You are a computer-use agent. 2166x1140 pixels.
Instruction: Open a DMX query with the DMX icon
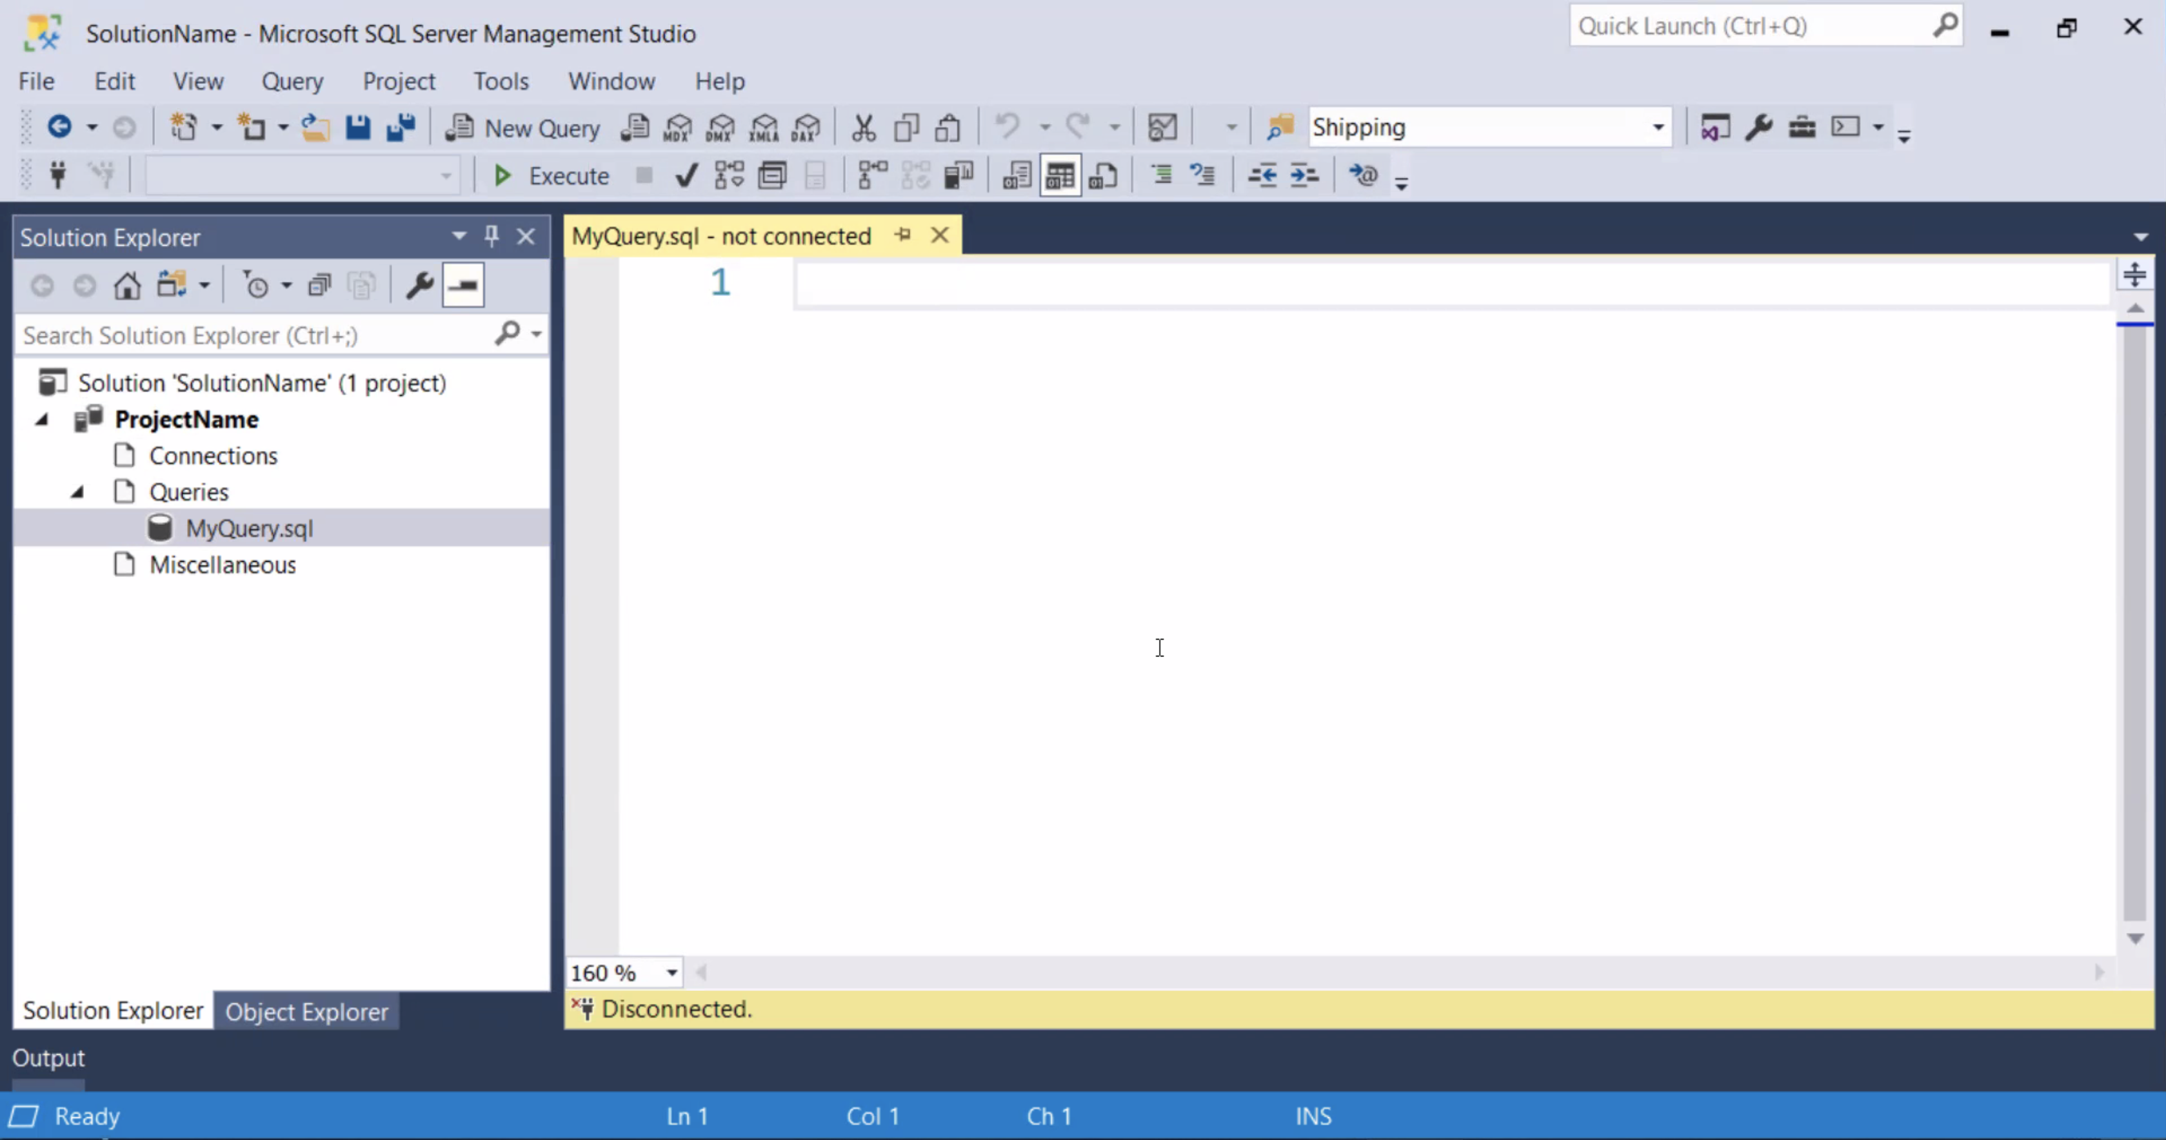click(720, 128)
